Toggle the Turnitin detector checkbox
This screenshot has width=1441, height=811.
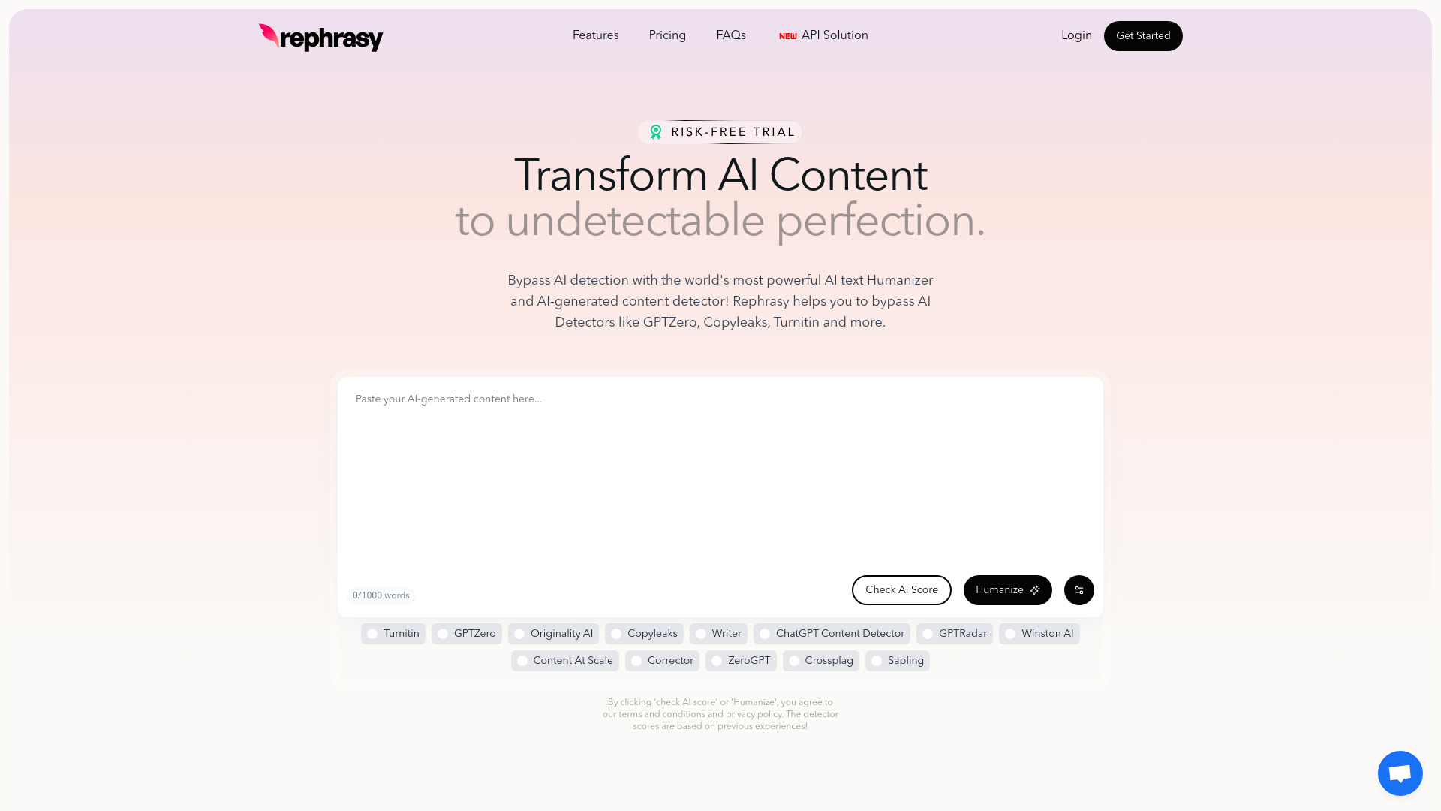[373, 634]
